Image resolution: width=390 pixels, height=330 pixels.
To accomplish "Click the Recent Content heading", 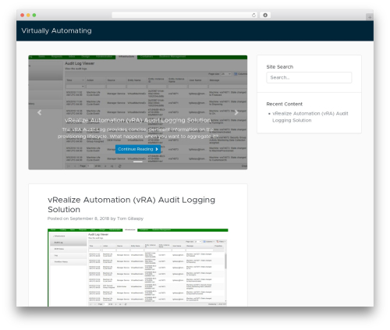I will (x=284, y=104).
